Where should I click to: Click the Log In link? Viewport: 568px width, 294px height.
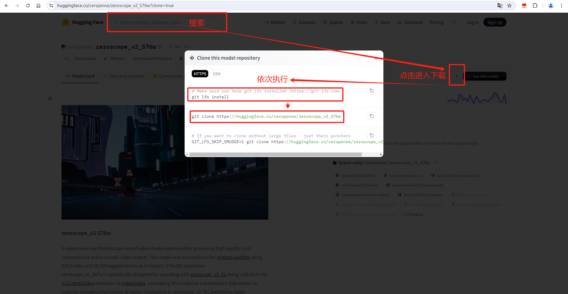point(472,22)
